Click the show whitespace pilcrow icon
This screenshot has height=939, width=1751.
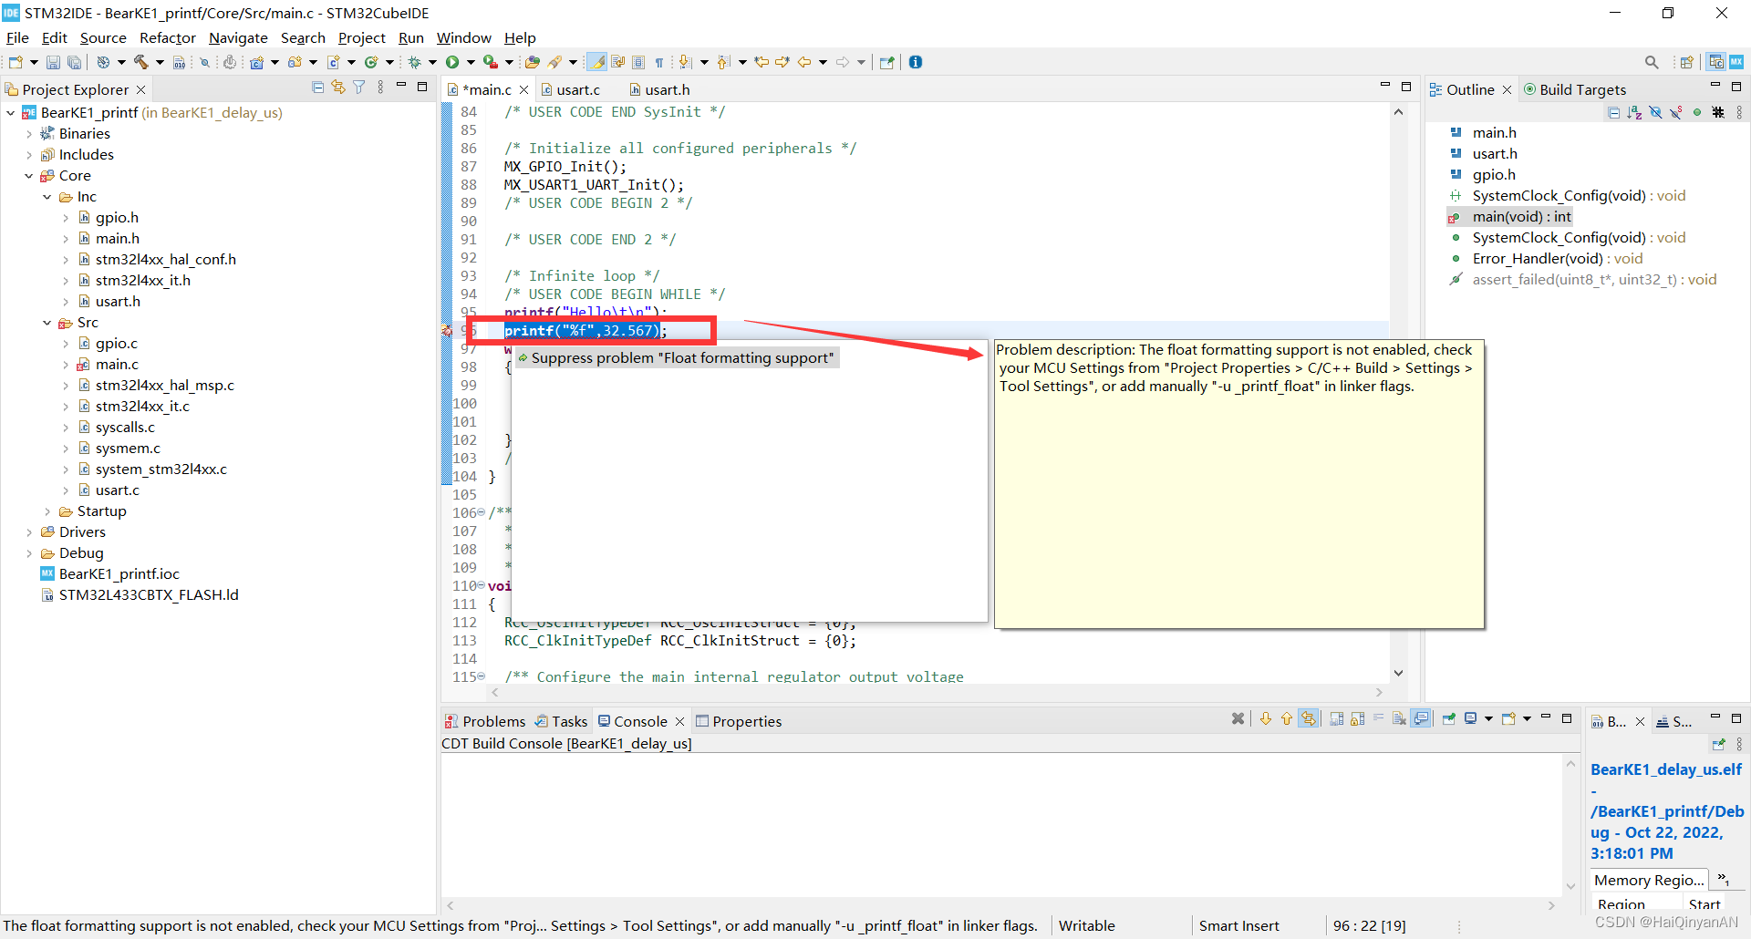coord(659,62)
